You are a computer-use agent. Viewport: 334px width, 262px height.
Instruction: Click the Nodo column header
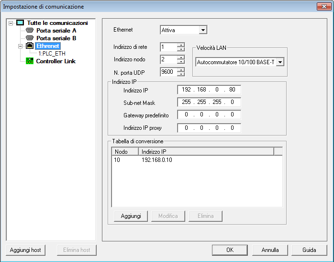click(x=125, y=151)
